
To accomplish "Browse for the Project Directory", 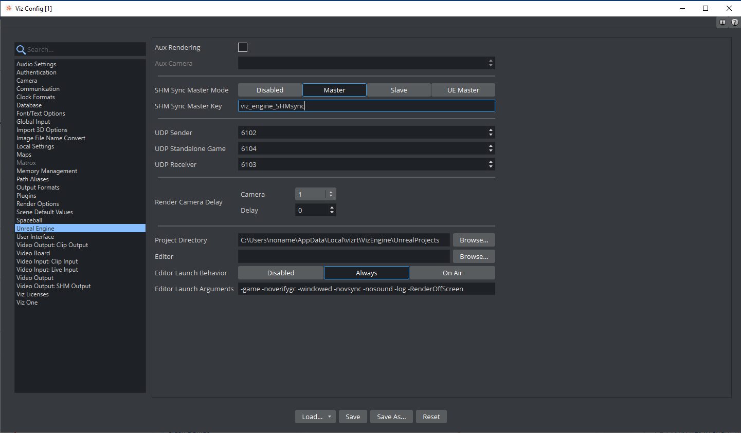I will pyautogui.click(x=474, y=240).
